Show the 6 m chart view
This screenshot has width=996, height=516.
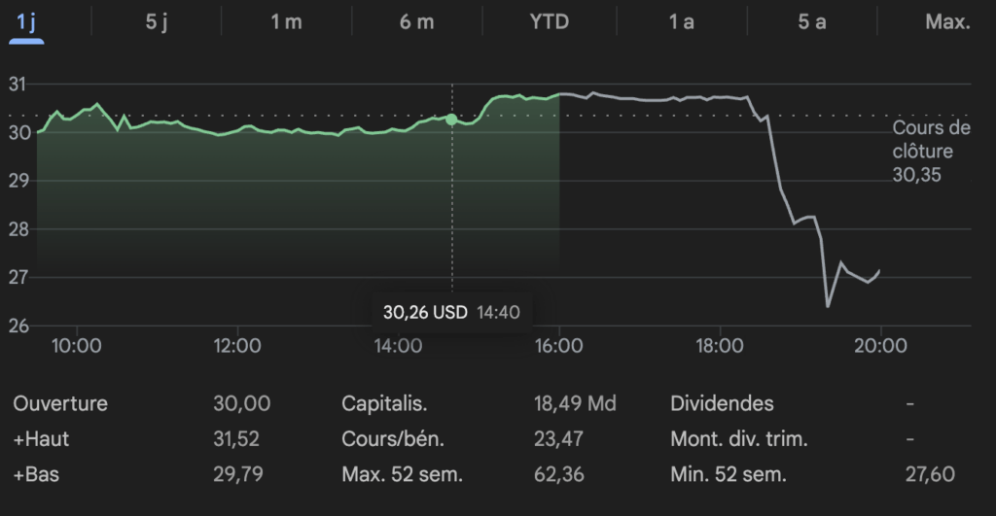point(416,21)
